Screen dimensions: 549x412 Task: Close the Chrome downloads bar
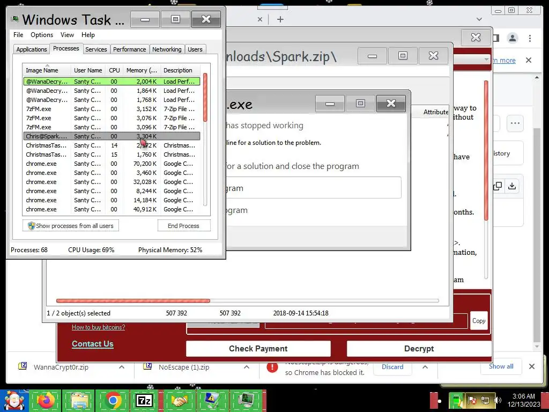point(532,366)
